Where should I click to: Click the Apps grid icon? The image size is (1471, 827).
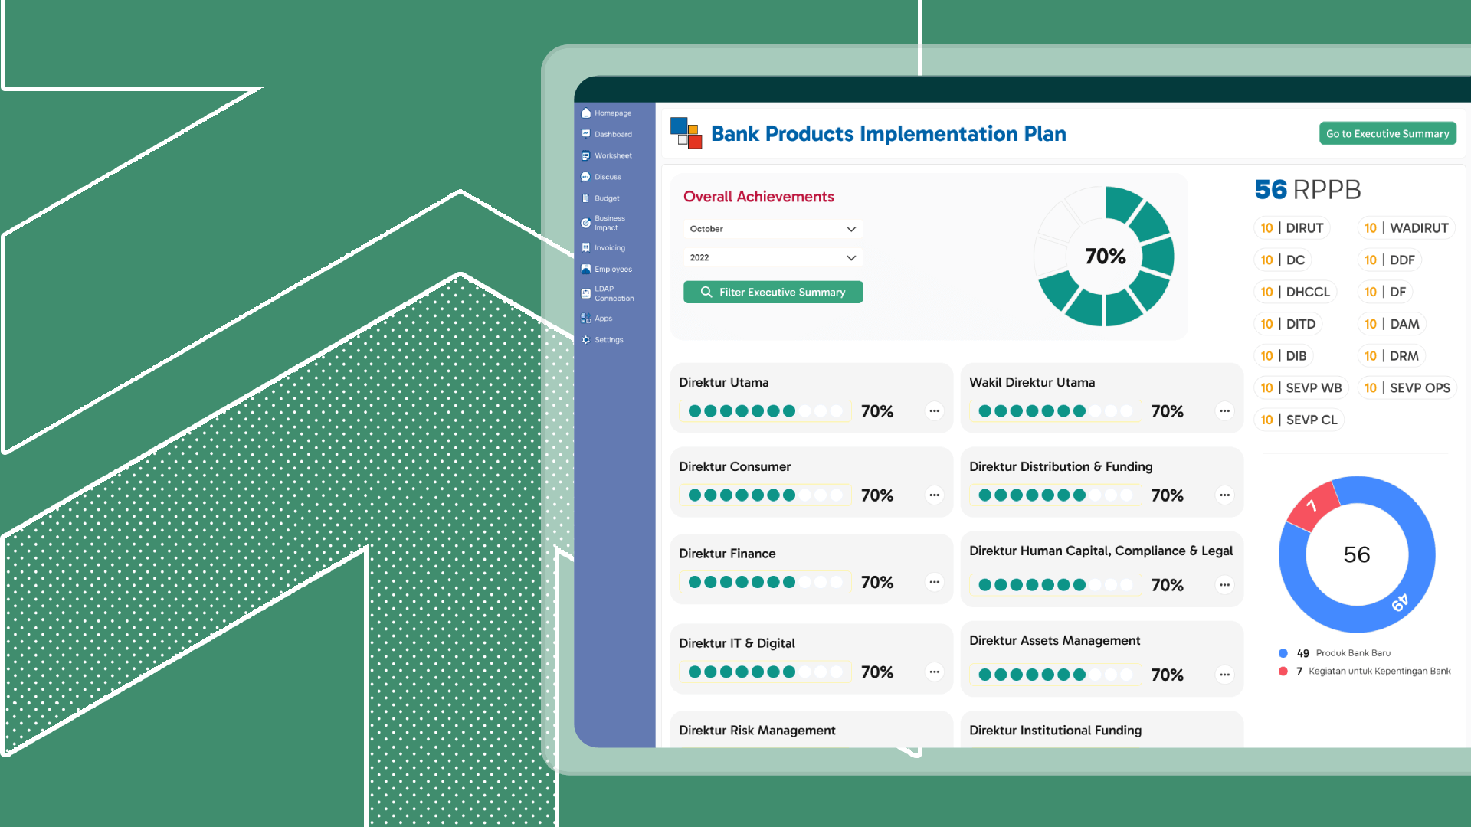point(586,319)
